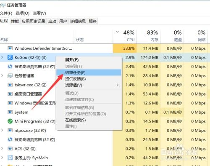Expand the KuGou process group

pyautogui.click(x=2, y=57)
